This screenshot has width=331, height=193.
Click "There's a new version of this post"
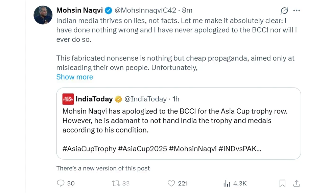coord(103,168)
